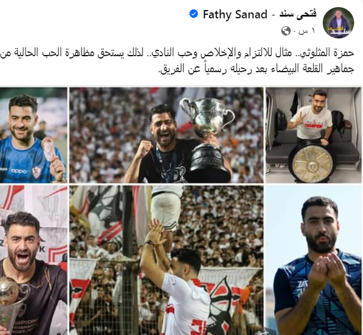Click the golden ball trophy in bottom photo
This screenshot has height=335, width=363.
(9, 291)
